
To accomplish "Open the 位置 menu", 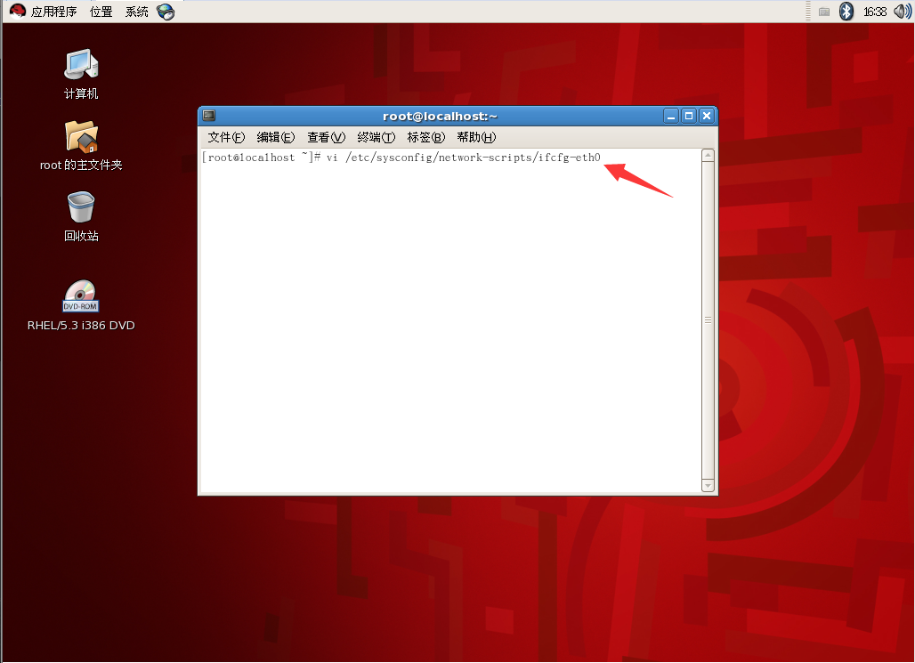I will click(x=101, y=12).
